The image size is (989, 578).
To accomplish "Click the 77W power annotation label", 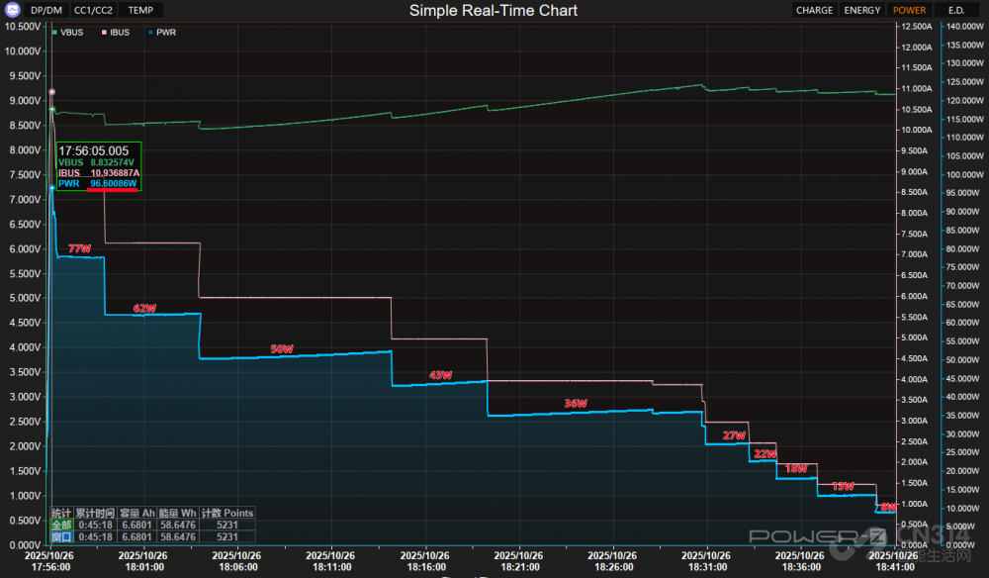I will (79, 248).
